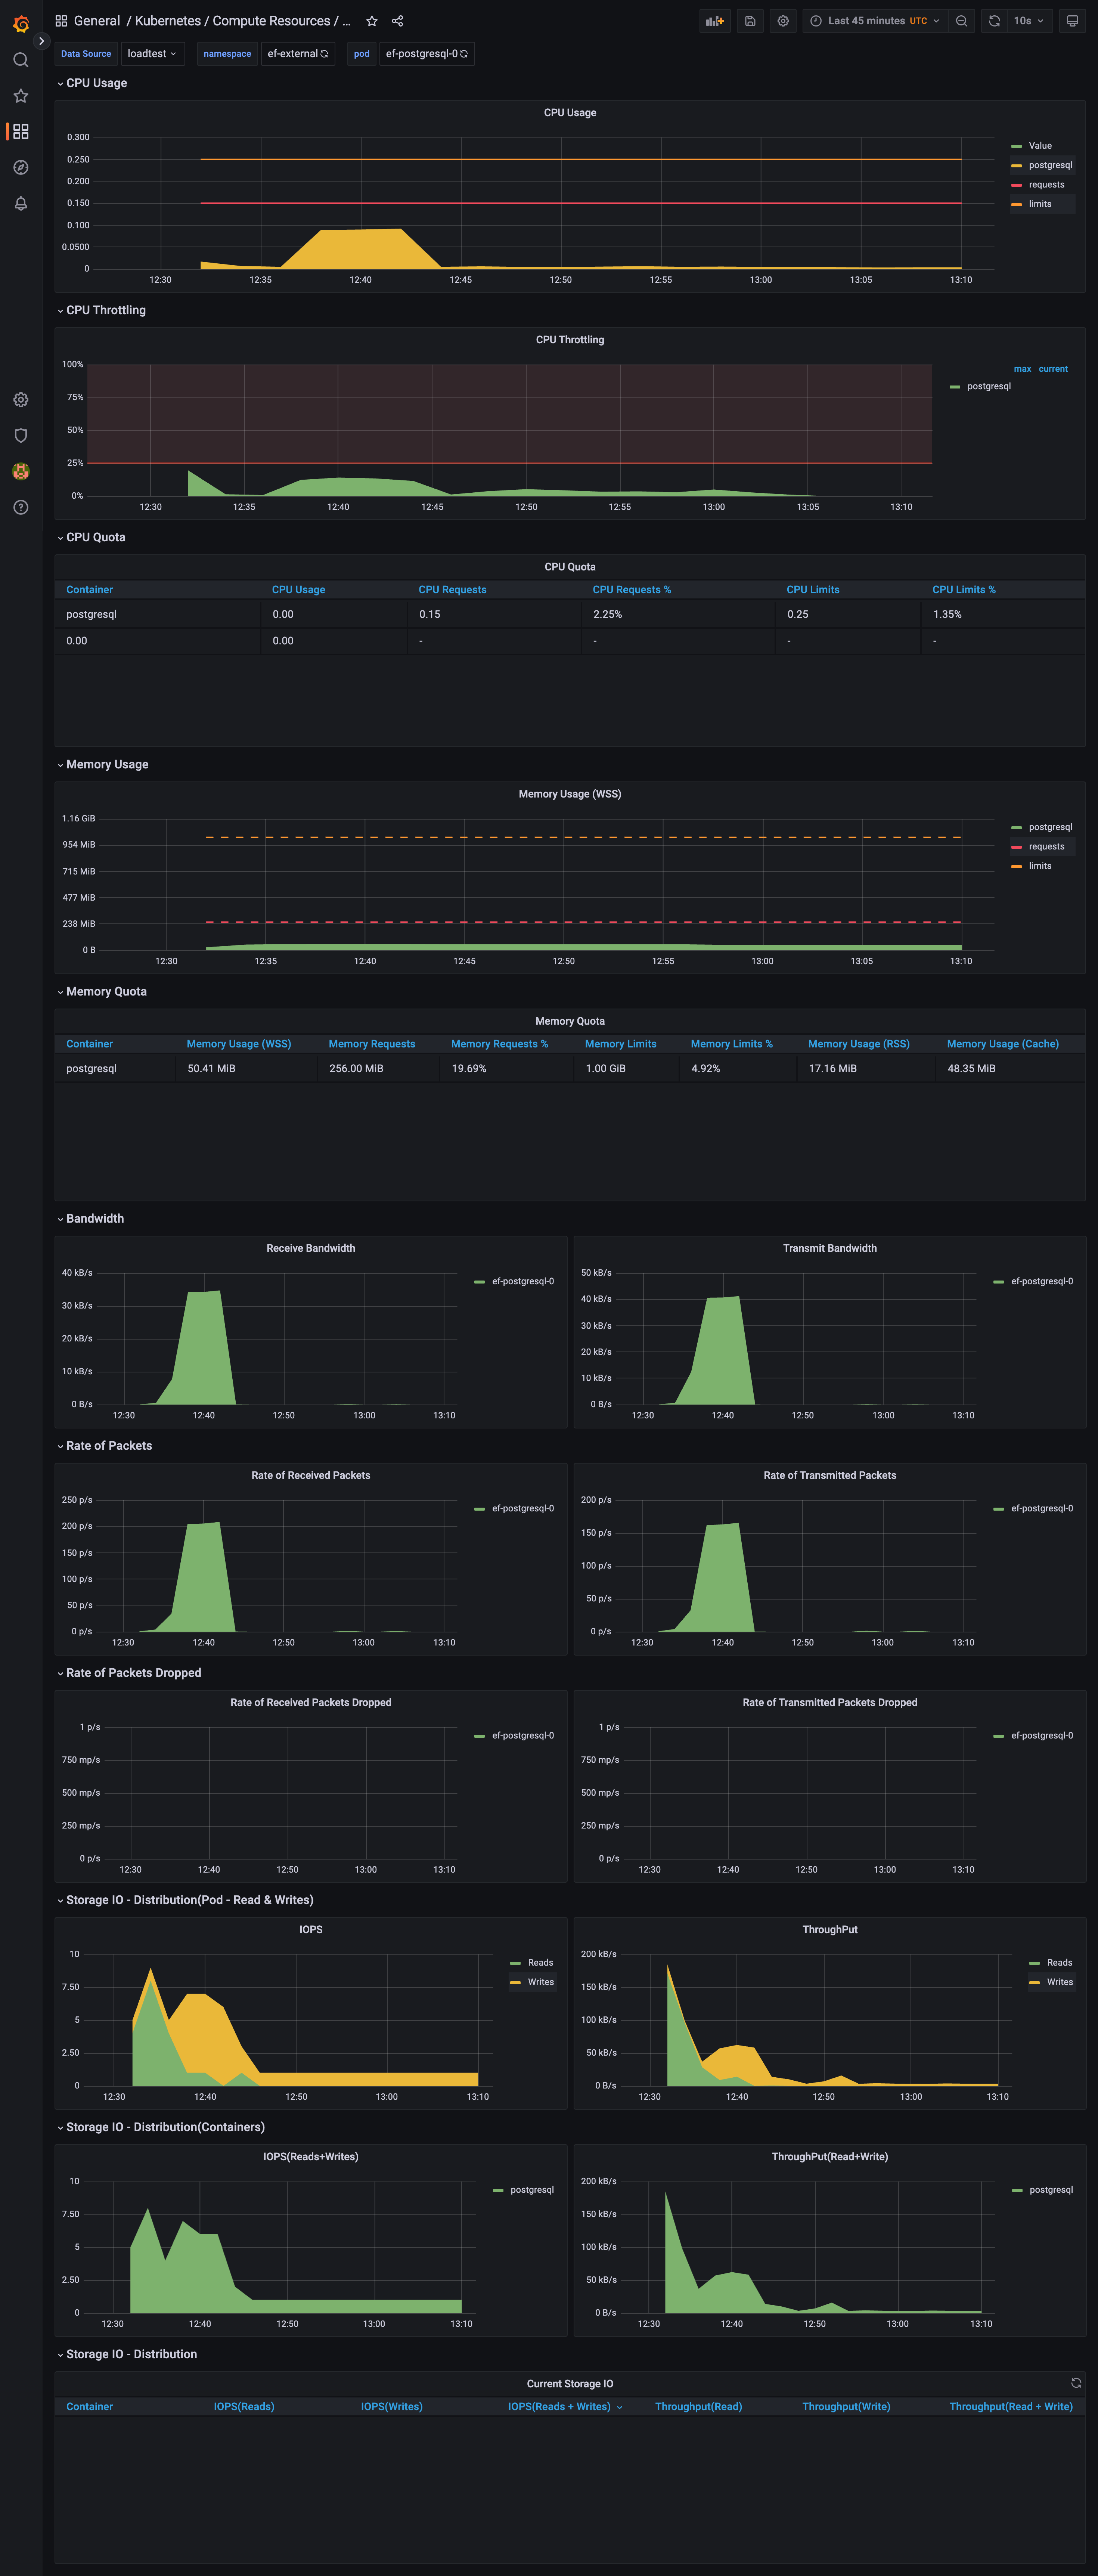Click the Add panel icon
1098x2576 pixels.
(x=714, y=21)
